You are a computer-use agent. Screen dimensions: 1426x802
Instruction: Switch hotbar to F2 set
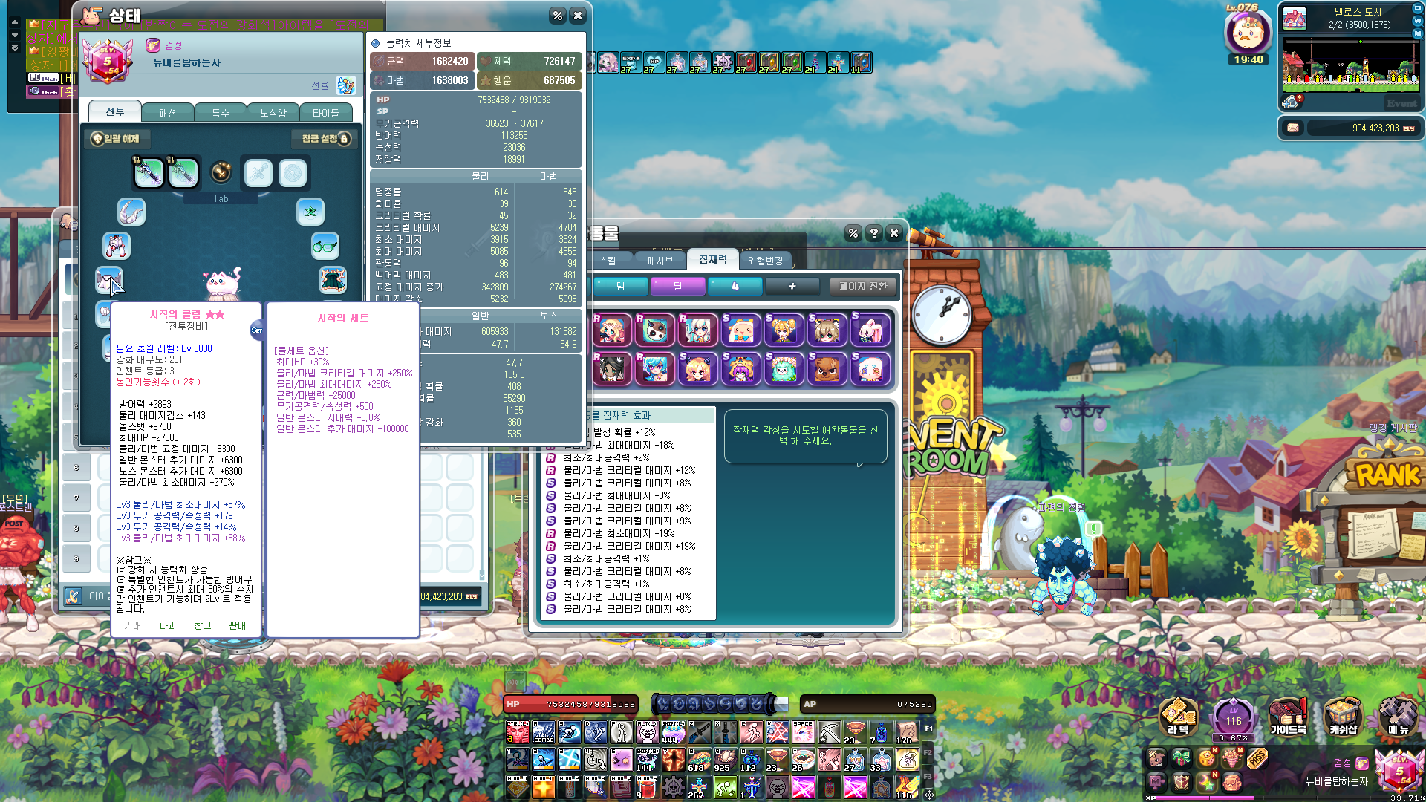pyautogui.click(x=928, y=752)
